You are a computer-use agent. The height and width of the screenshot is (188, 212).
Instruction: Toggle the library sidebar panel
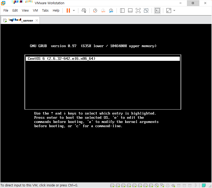point(122,11)
